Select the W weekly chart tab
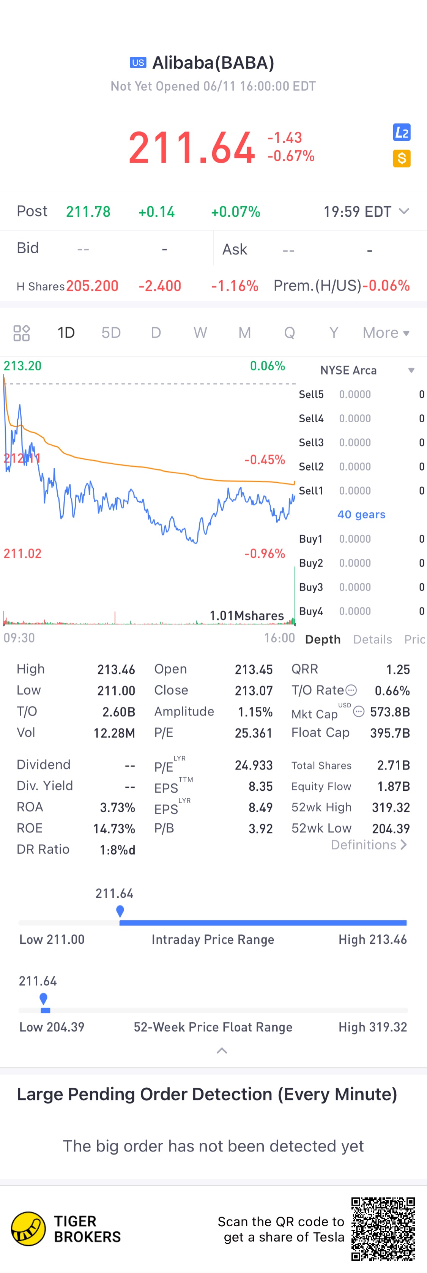Image resolution: width=427 pixels, height=1273 pixels. click(x=200, y=333)
